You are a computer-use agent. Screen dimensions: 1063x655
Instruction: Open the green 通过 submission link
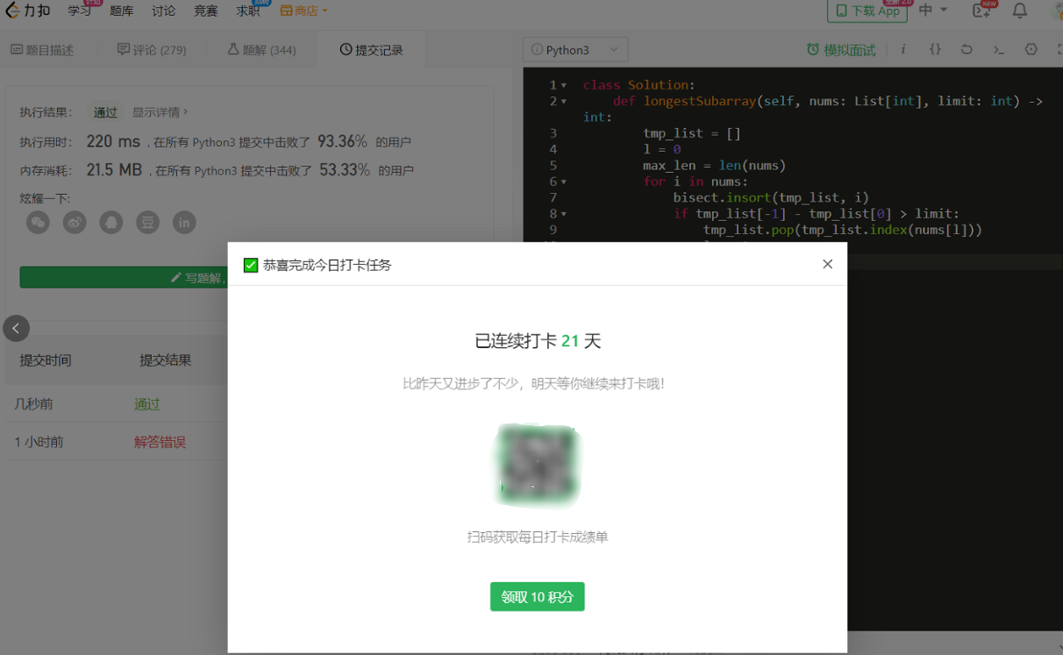point(147,404)
